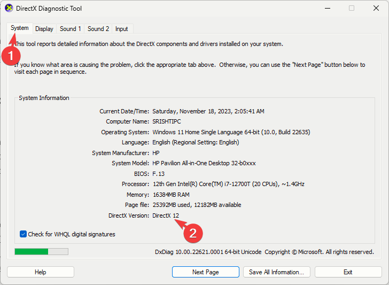Open the Sound 2 tab
389x285 pixels.
click(x=98, y=29)
